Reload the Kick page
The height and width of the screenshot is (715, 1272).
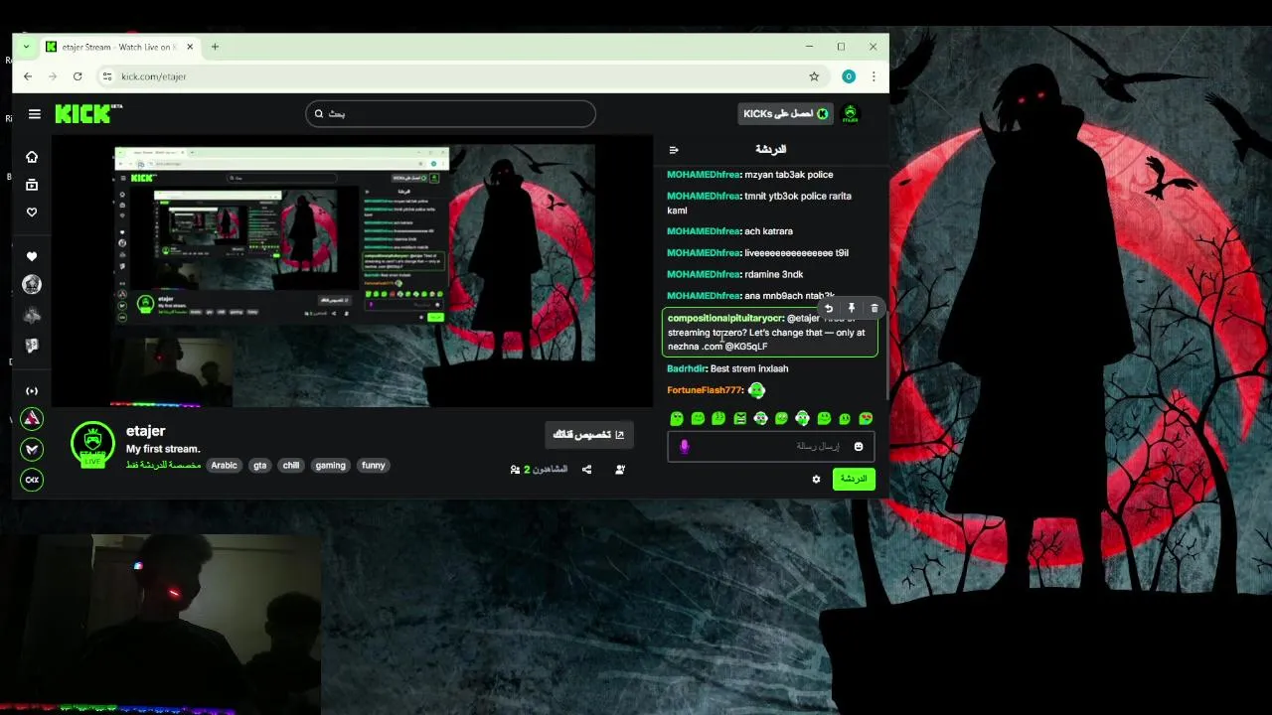[78, 76]
